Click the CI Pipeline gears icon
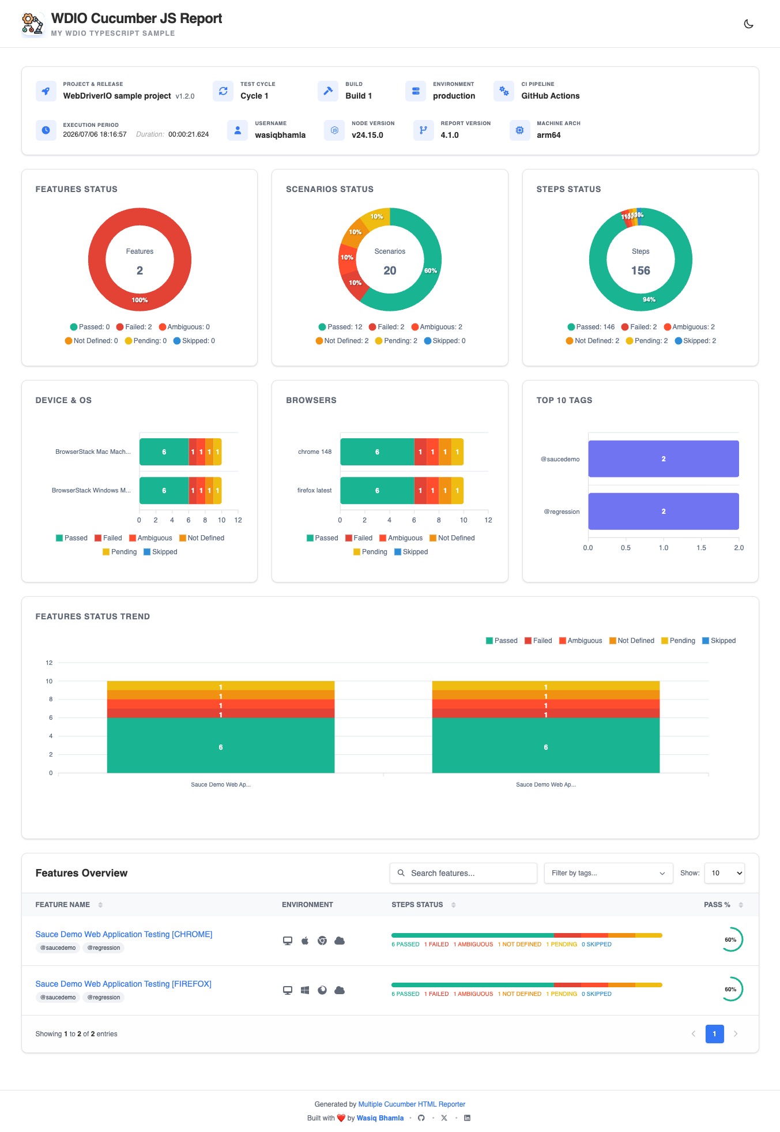780x1132 pixels. tap(504, 91)
